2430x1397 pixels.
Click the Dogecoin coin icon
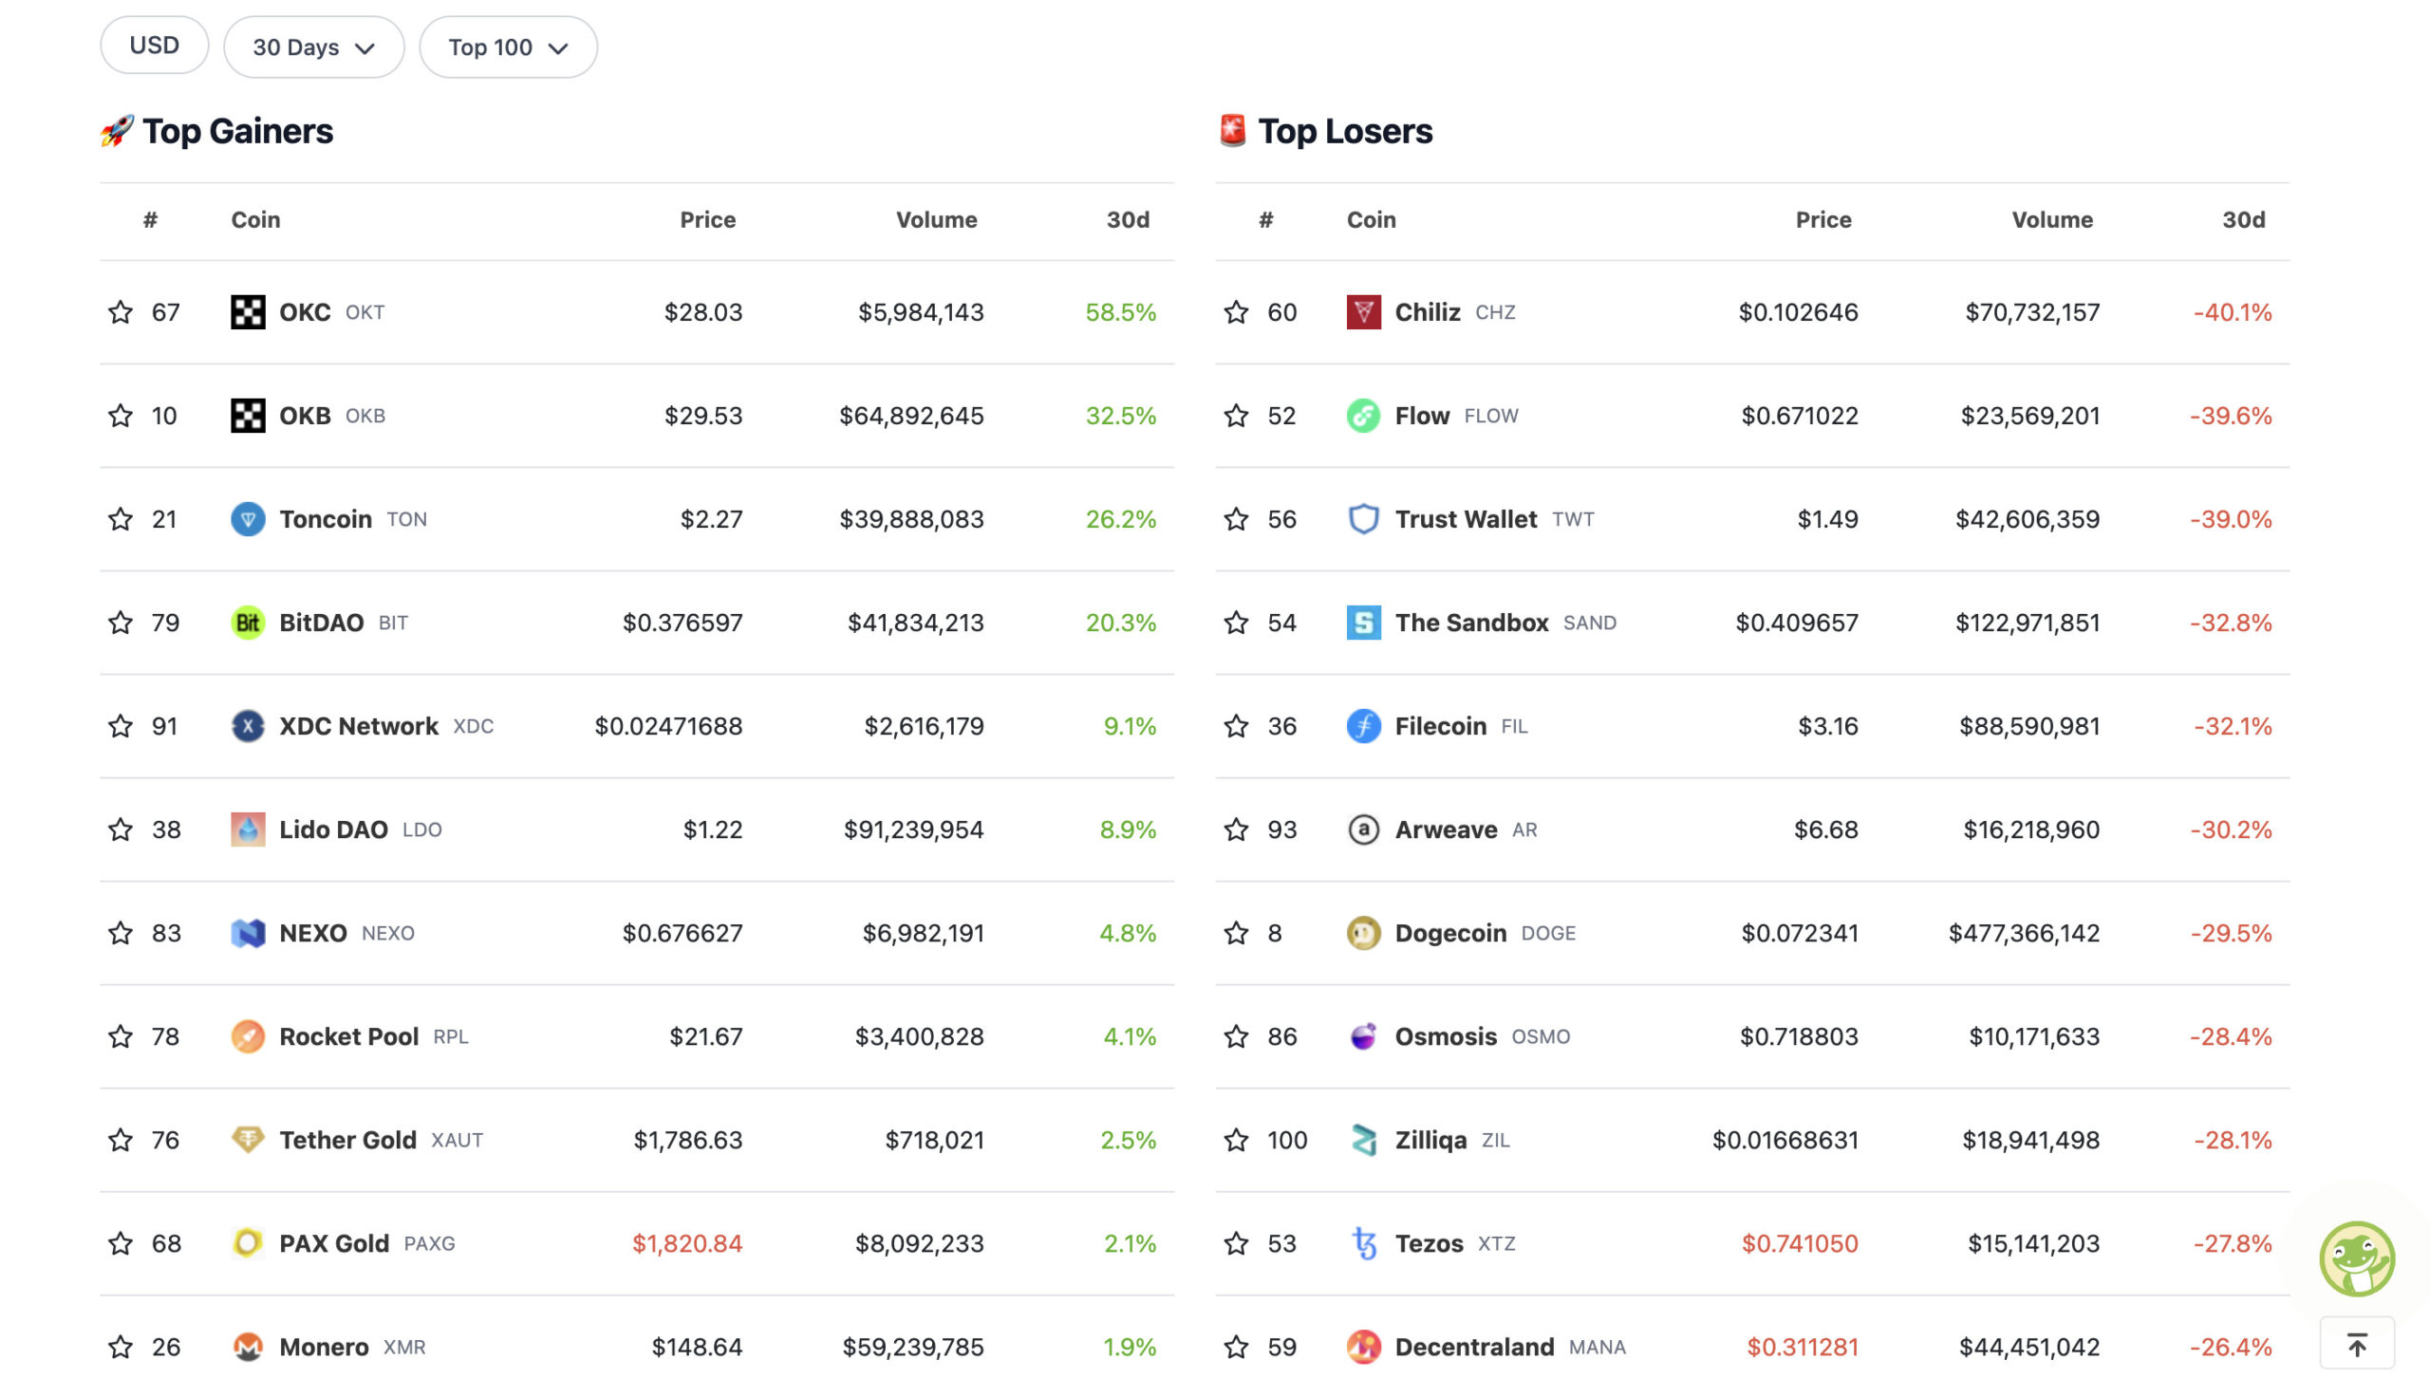tap(1363, 934)
